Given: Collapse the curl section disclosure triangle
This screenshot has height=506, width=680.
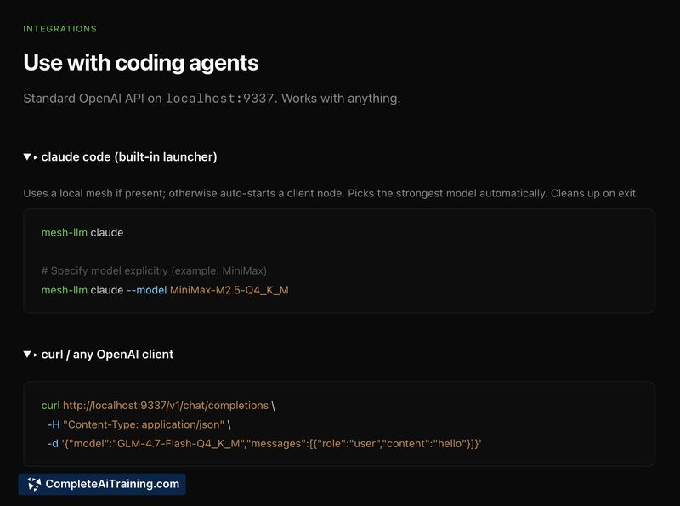Looking at the screenshot, I should [x=27, y=355].
